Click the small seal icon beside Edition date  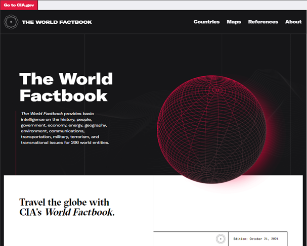(221, 239)
